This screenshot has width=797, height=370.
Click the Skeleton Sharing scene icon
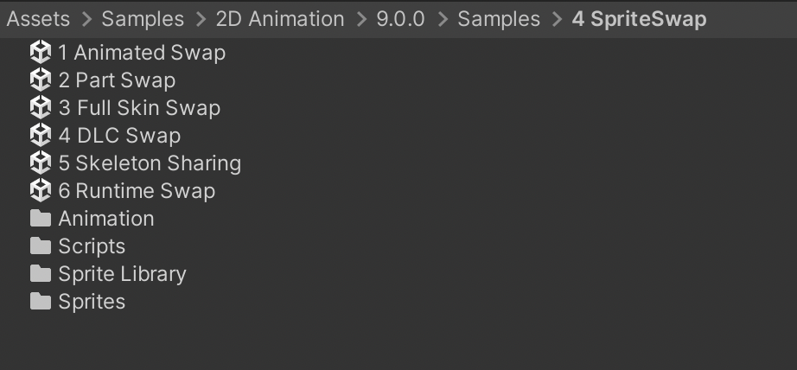[41, 163]
